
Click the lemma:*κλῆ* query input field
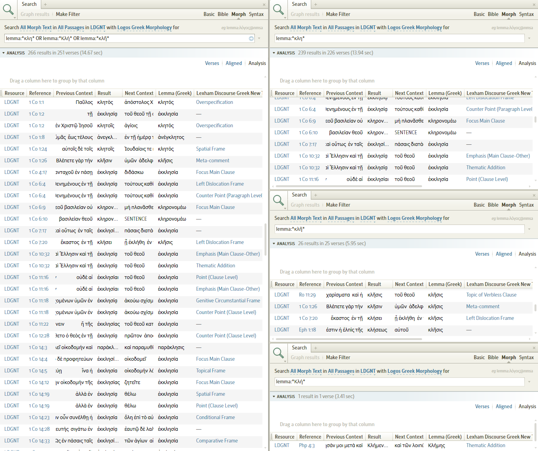tap(400, 229)
